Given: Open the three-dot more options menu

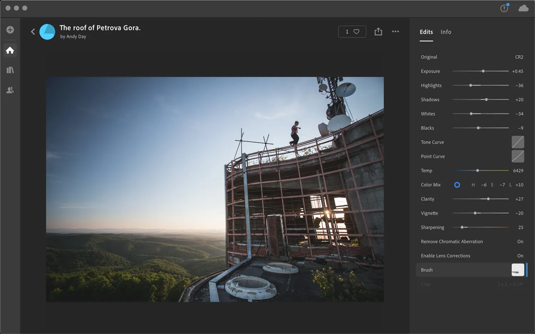Looking at the screenshot, I should coord(395,32).
